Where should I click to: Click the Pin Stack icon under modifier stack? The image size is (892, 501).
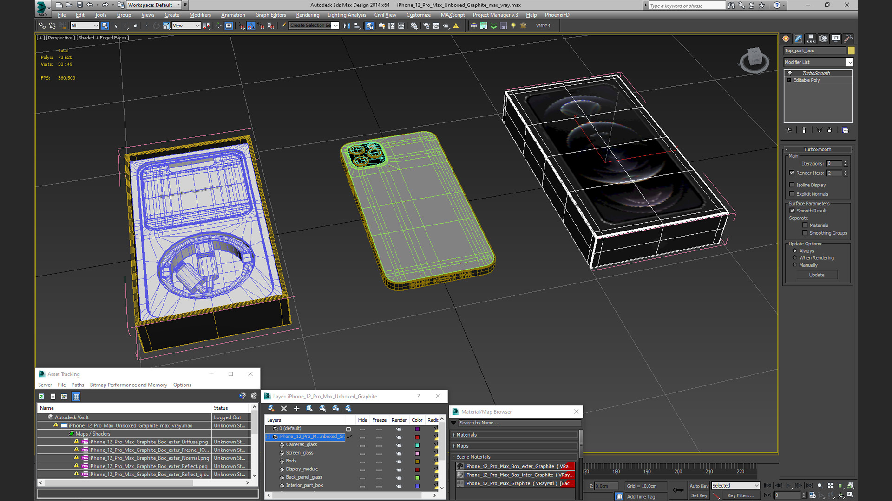coord(789,130)
